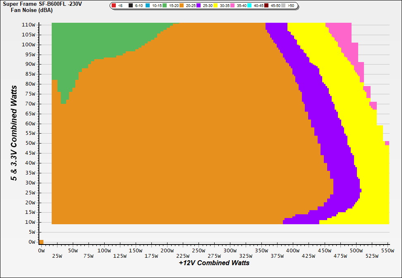Screen dimensions: 402x278
Task: Click the purple 25-30 legend swatch
Action: 199,6
